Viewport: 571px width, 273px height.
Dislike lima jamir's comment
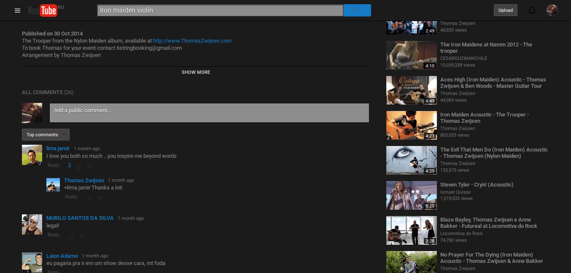(90, 167)
